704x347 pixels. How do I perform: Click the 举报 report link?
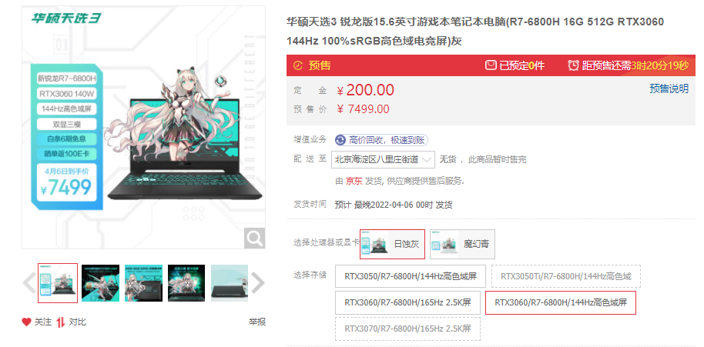(x=257, y=322)
